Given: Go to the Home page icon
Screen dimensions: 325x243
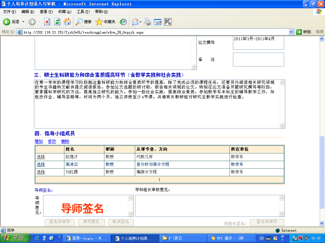Looking at the screenshot, I should coord(67,22).
